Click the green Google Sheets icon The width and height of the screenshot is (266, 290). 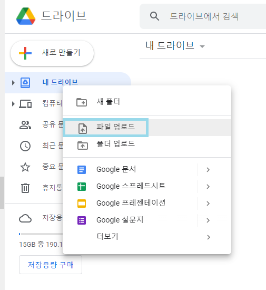82,187
